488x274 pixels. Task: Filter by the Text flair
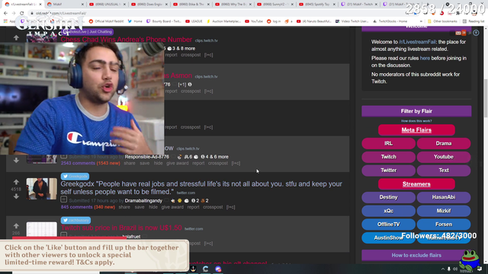[x=444, y=170]
